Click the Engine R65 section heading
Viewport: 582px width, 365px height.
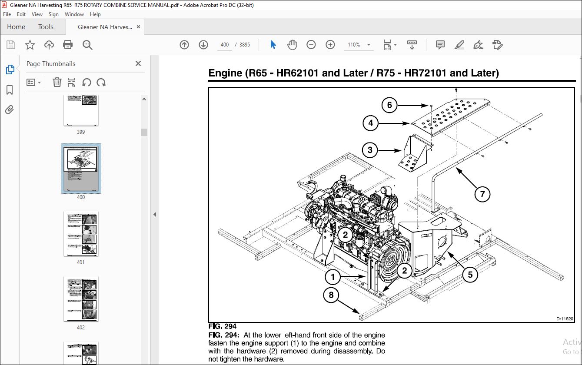[354, 73]
